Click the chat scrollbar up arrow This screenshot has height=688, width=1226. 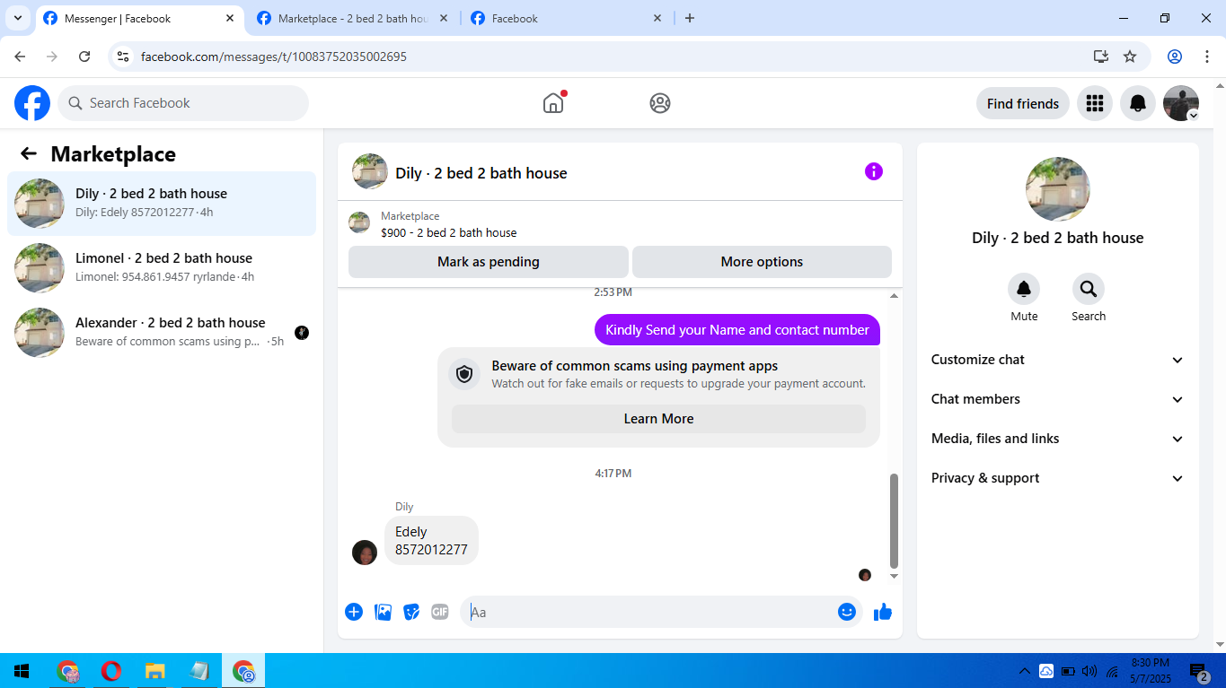894,296
